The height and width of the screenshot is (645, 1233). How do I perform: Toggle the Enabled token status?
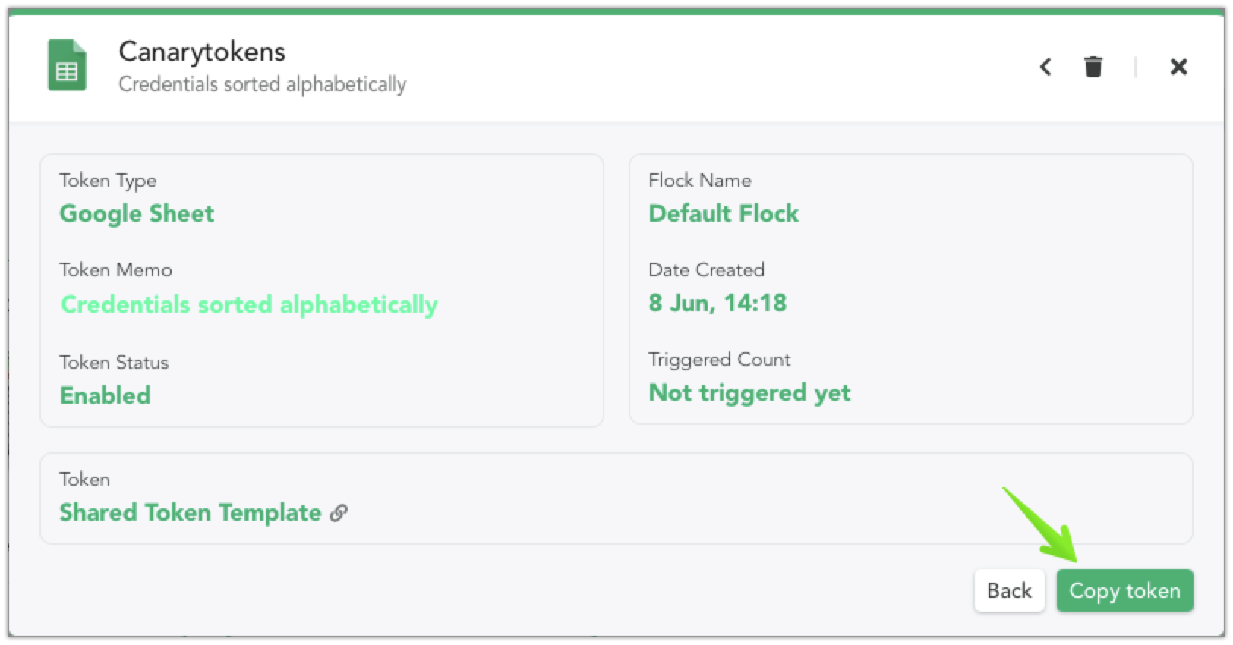106,395
